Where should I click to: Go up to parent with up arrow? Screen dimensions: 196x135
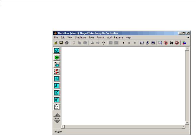(103, 43)
